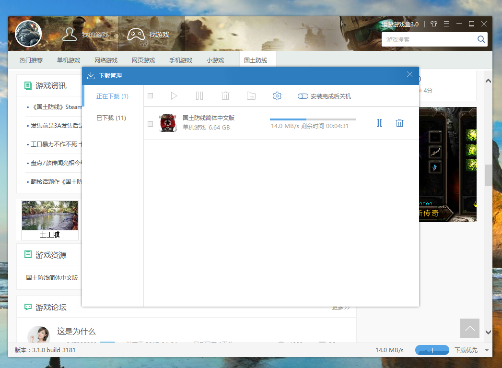Open news item 《国土防线》Steam
The height and width of the screenshot is (368, 502).
tap(58, 107)
